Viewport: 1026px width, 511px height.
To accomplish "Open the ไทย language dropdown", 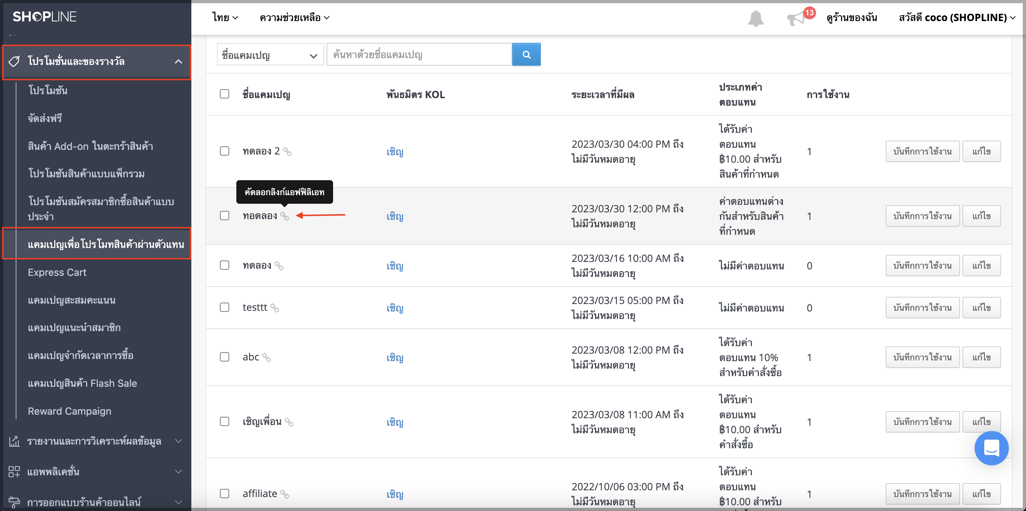I will [225, 17].
